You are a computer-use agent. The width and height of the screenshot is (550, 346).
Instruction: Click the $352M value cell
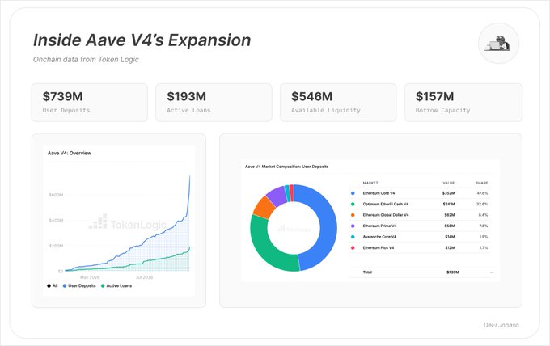click(x=449, y=193)
